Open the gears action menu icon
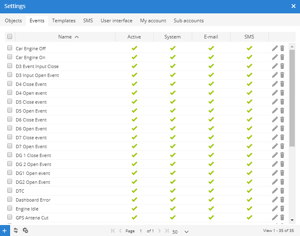Screen dimensions: 300x236 (26, 230)
